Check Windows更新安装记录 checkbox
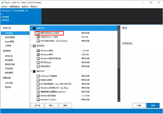The width and height of the screenshot is (163, 114). 38,58
